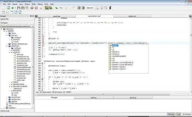
Task: Click the Select all button
Action: (x=90, y=8)
